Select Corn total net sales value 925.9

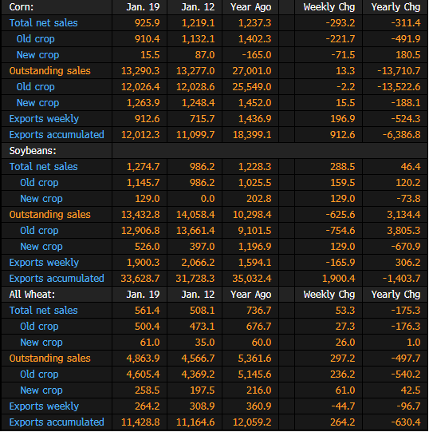pyautogui.click(x=147, y=23)
